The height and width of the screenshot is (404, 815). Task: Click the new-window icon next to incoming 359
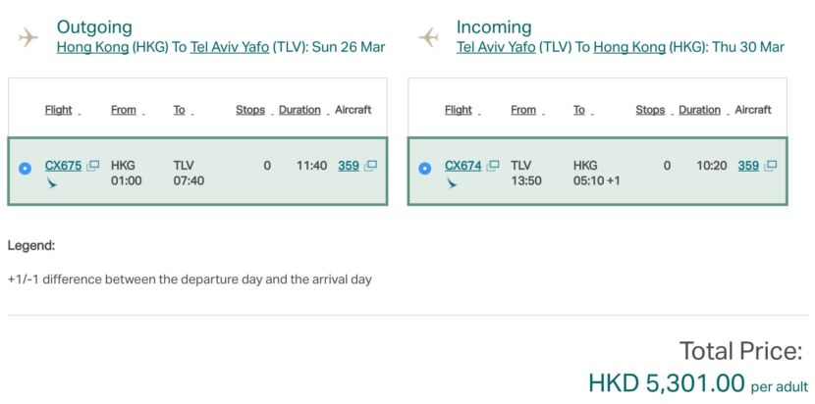coord(771,166)
